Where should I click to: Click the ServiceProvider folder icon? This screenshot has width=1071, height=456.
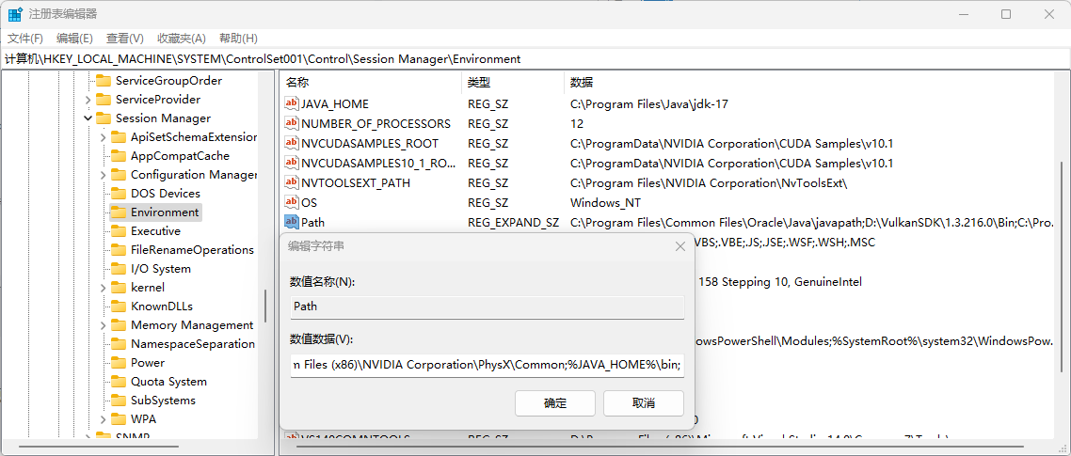[x=104, y=100]
